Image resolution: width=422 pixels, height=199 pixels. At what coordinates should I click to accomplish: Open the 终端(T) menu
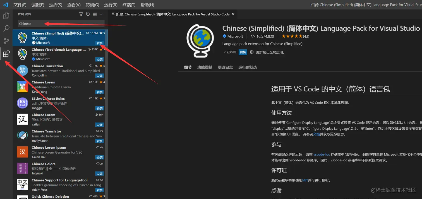129,5
